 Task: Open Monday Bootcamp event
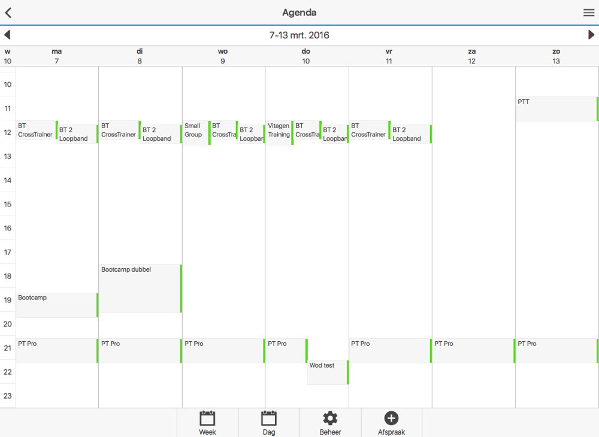click(x=58, y=305)
